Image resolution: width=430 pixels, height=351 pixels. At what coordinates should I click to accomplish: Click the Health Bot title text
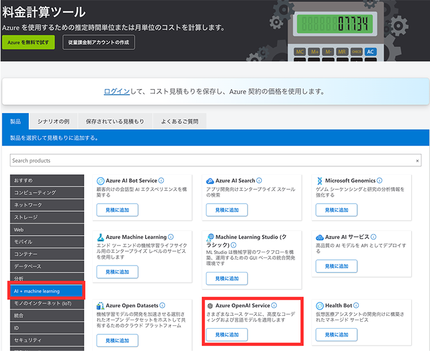point(338,306)
